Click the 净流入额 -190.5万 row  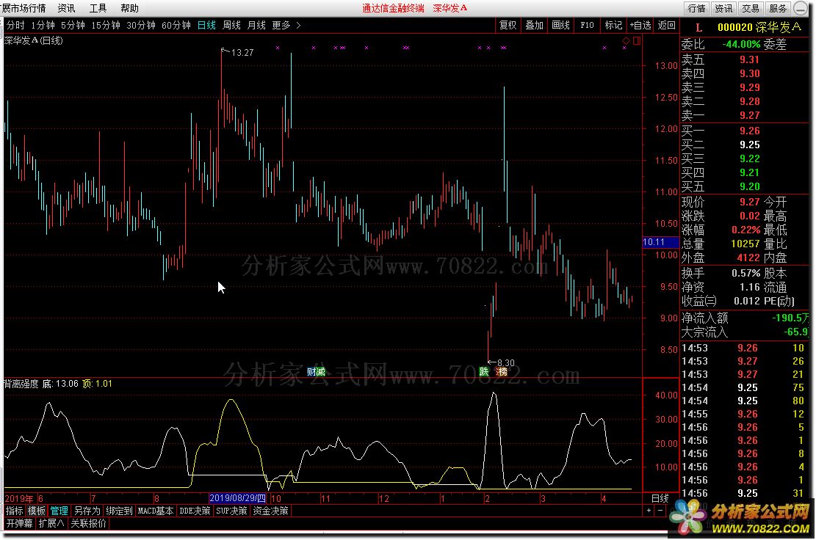(x=745, y=318)
